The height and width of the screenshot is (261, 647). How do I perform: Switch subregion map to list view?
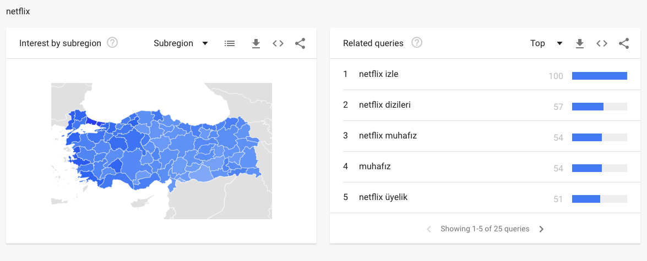[230, 43]
